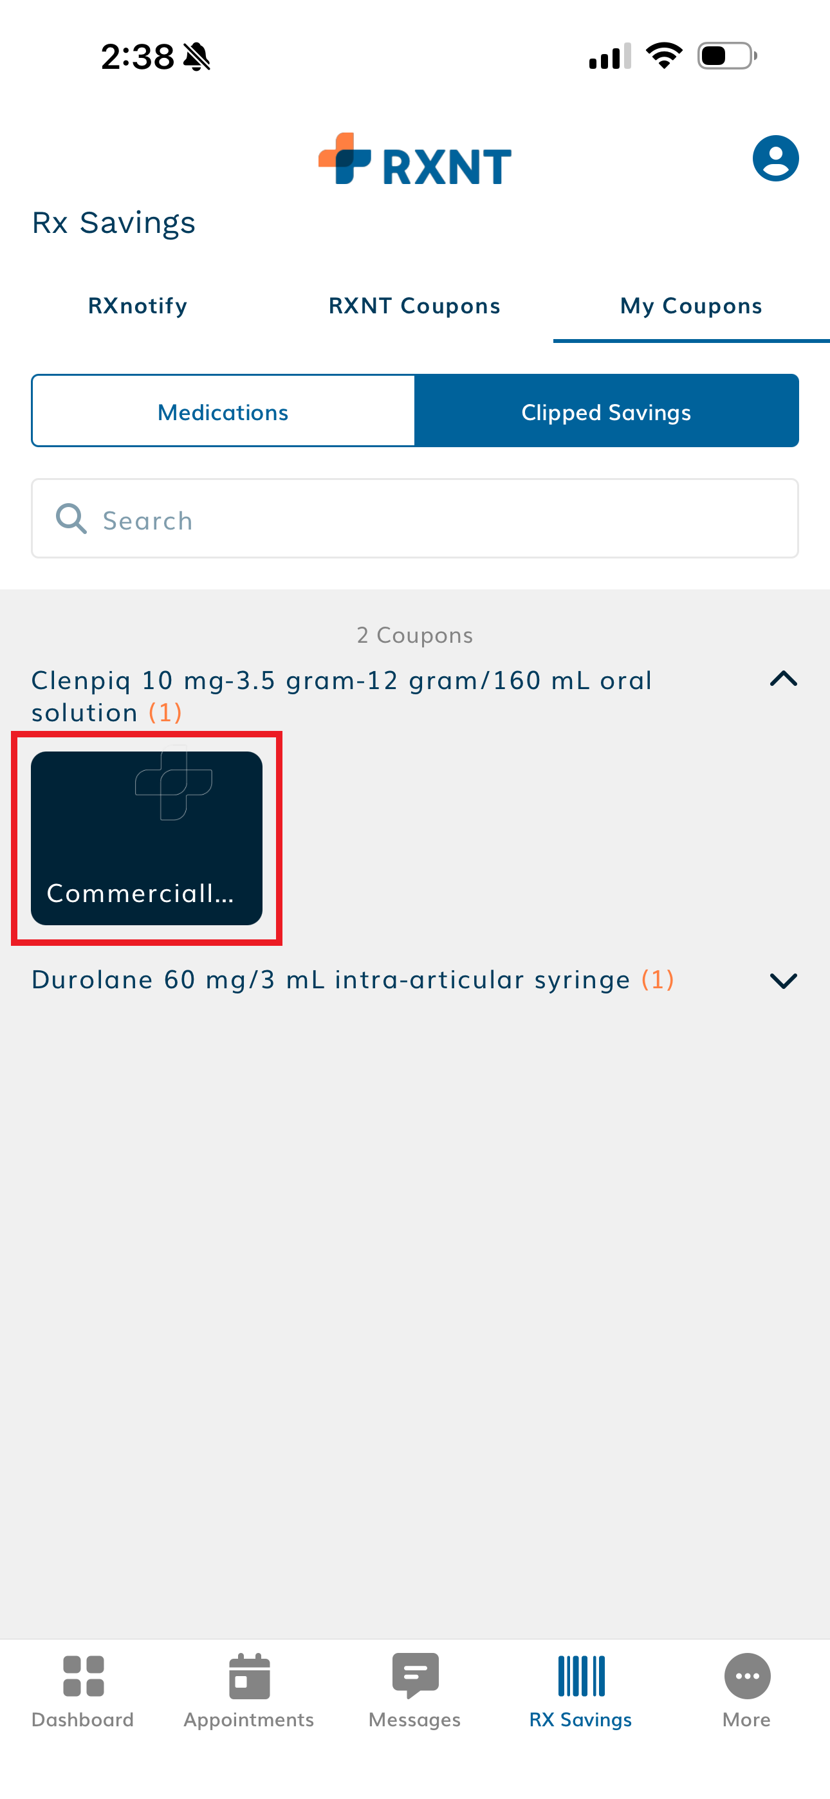Screen dimensions: 830x1799
Task: Open the More options icon
Action: coord(747,1676)
